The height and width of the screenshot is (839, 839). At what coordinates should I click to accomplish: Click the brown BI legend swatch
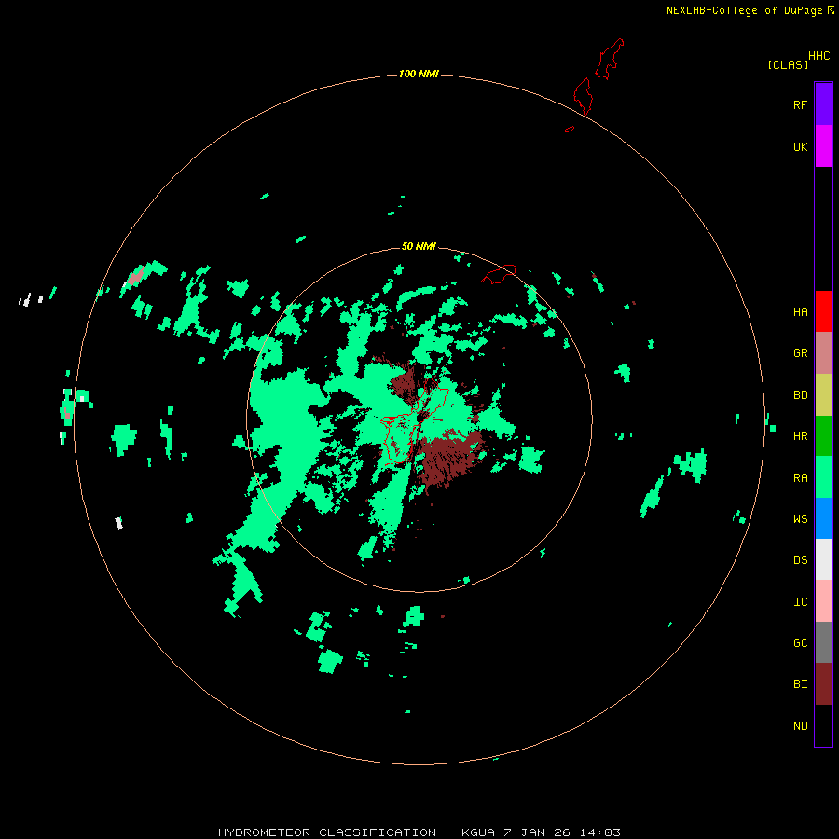[x=823, y=684]
